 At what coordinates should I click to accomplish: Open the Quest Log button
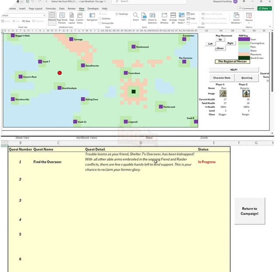[247, 78]
